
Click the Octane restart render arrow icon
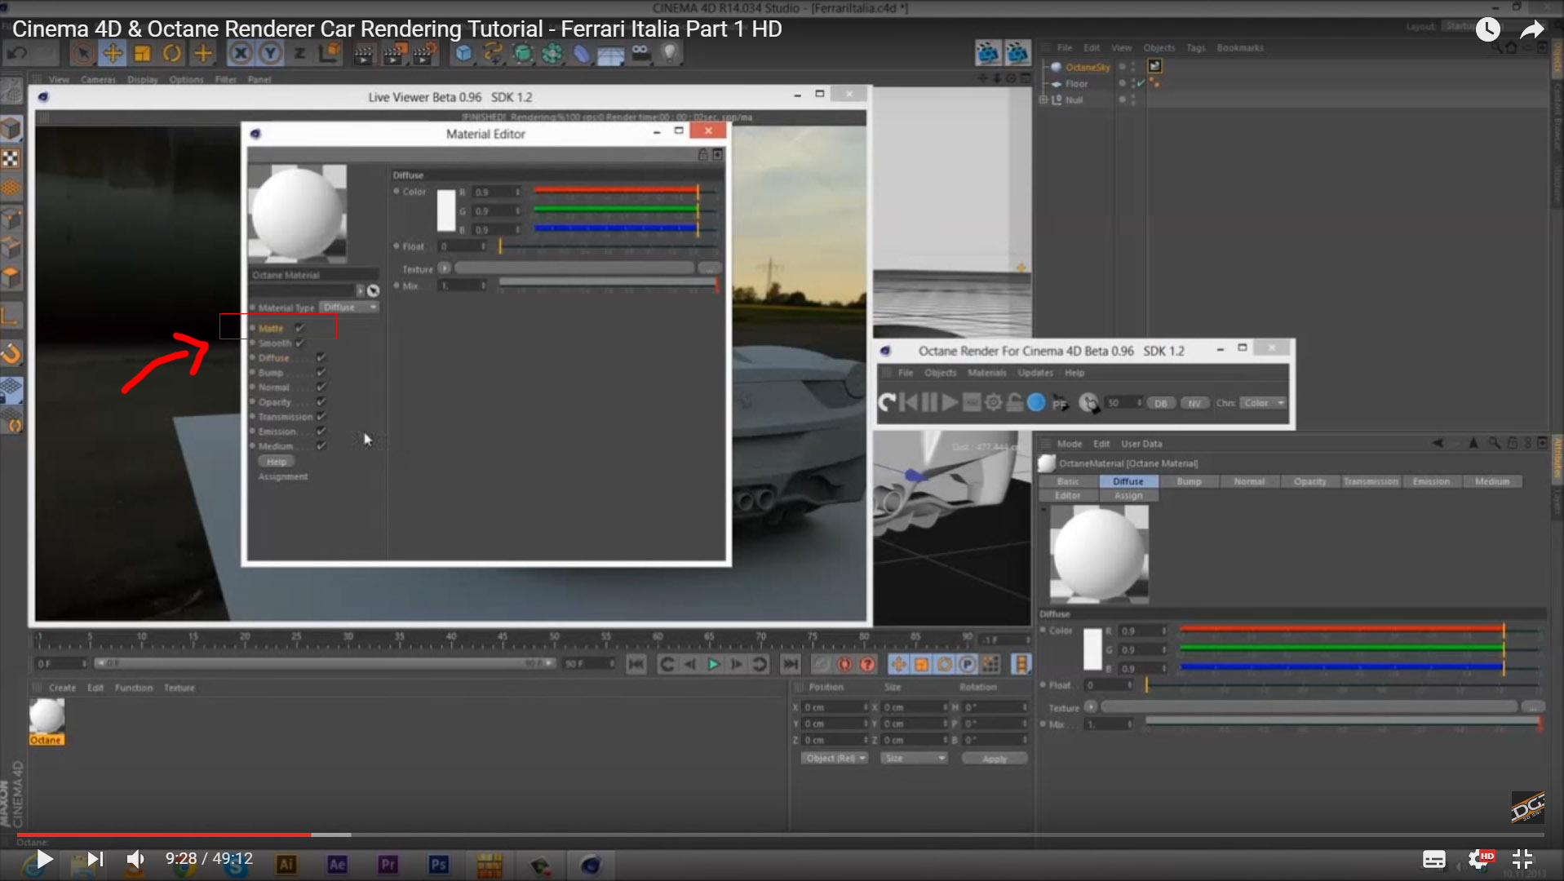(x=887, y=402)
